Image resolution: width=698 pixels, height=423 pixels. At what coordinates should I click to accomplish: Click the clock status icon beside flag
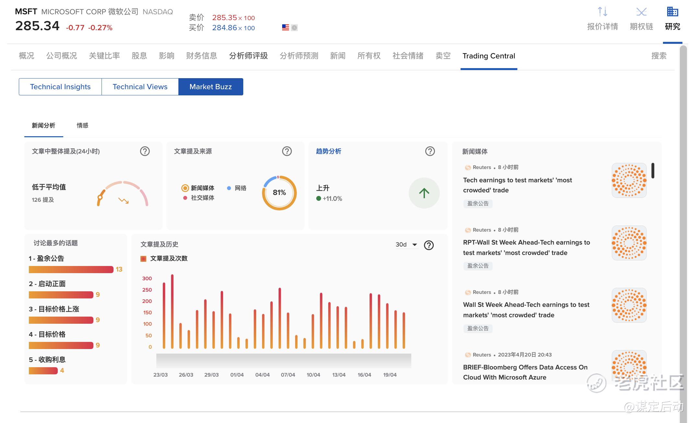(x=294, y=28)
